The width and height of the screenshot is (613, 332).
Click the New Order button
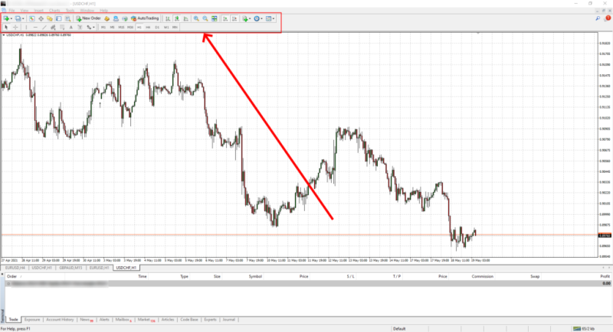click(89, 18)
